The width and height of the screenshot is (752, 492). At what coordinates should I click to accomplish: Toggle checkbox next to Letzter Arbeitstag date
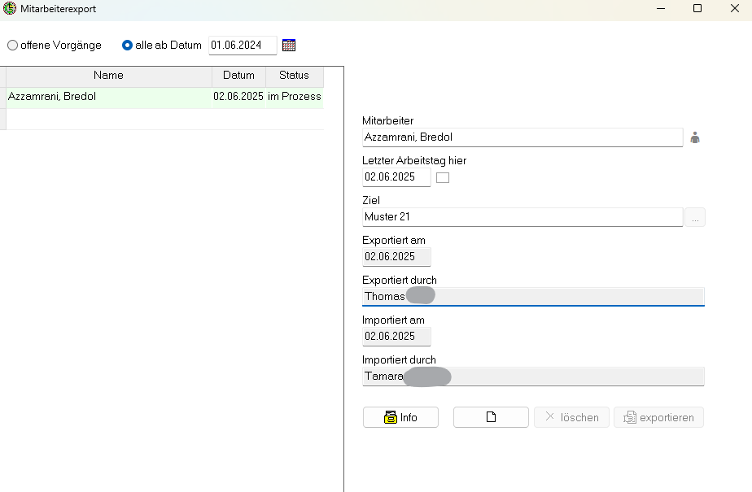(x=443, y=177)
